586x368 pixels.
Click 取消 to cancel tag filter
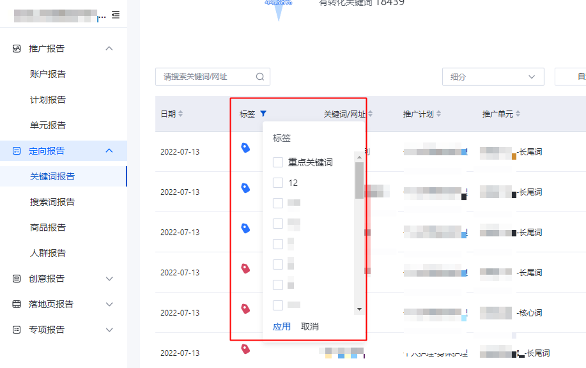(310, 327)
